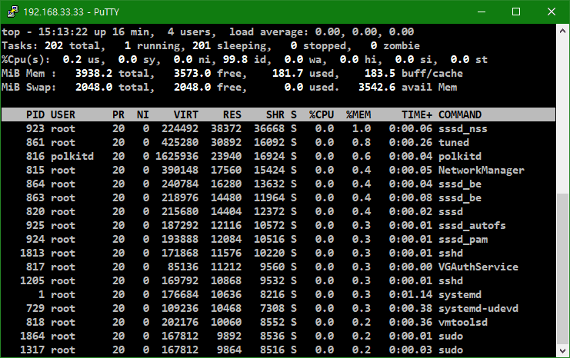Click the vertical scrollbar thumb
Viewport: 570px width, 358px height.
click(x=562, y=269)
